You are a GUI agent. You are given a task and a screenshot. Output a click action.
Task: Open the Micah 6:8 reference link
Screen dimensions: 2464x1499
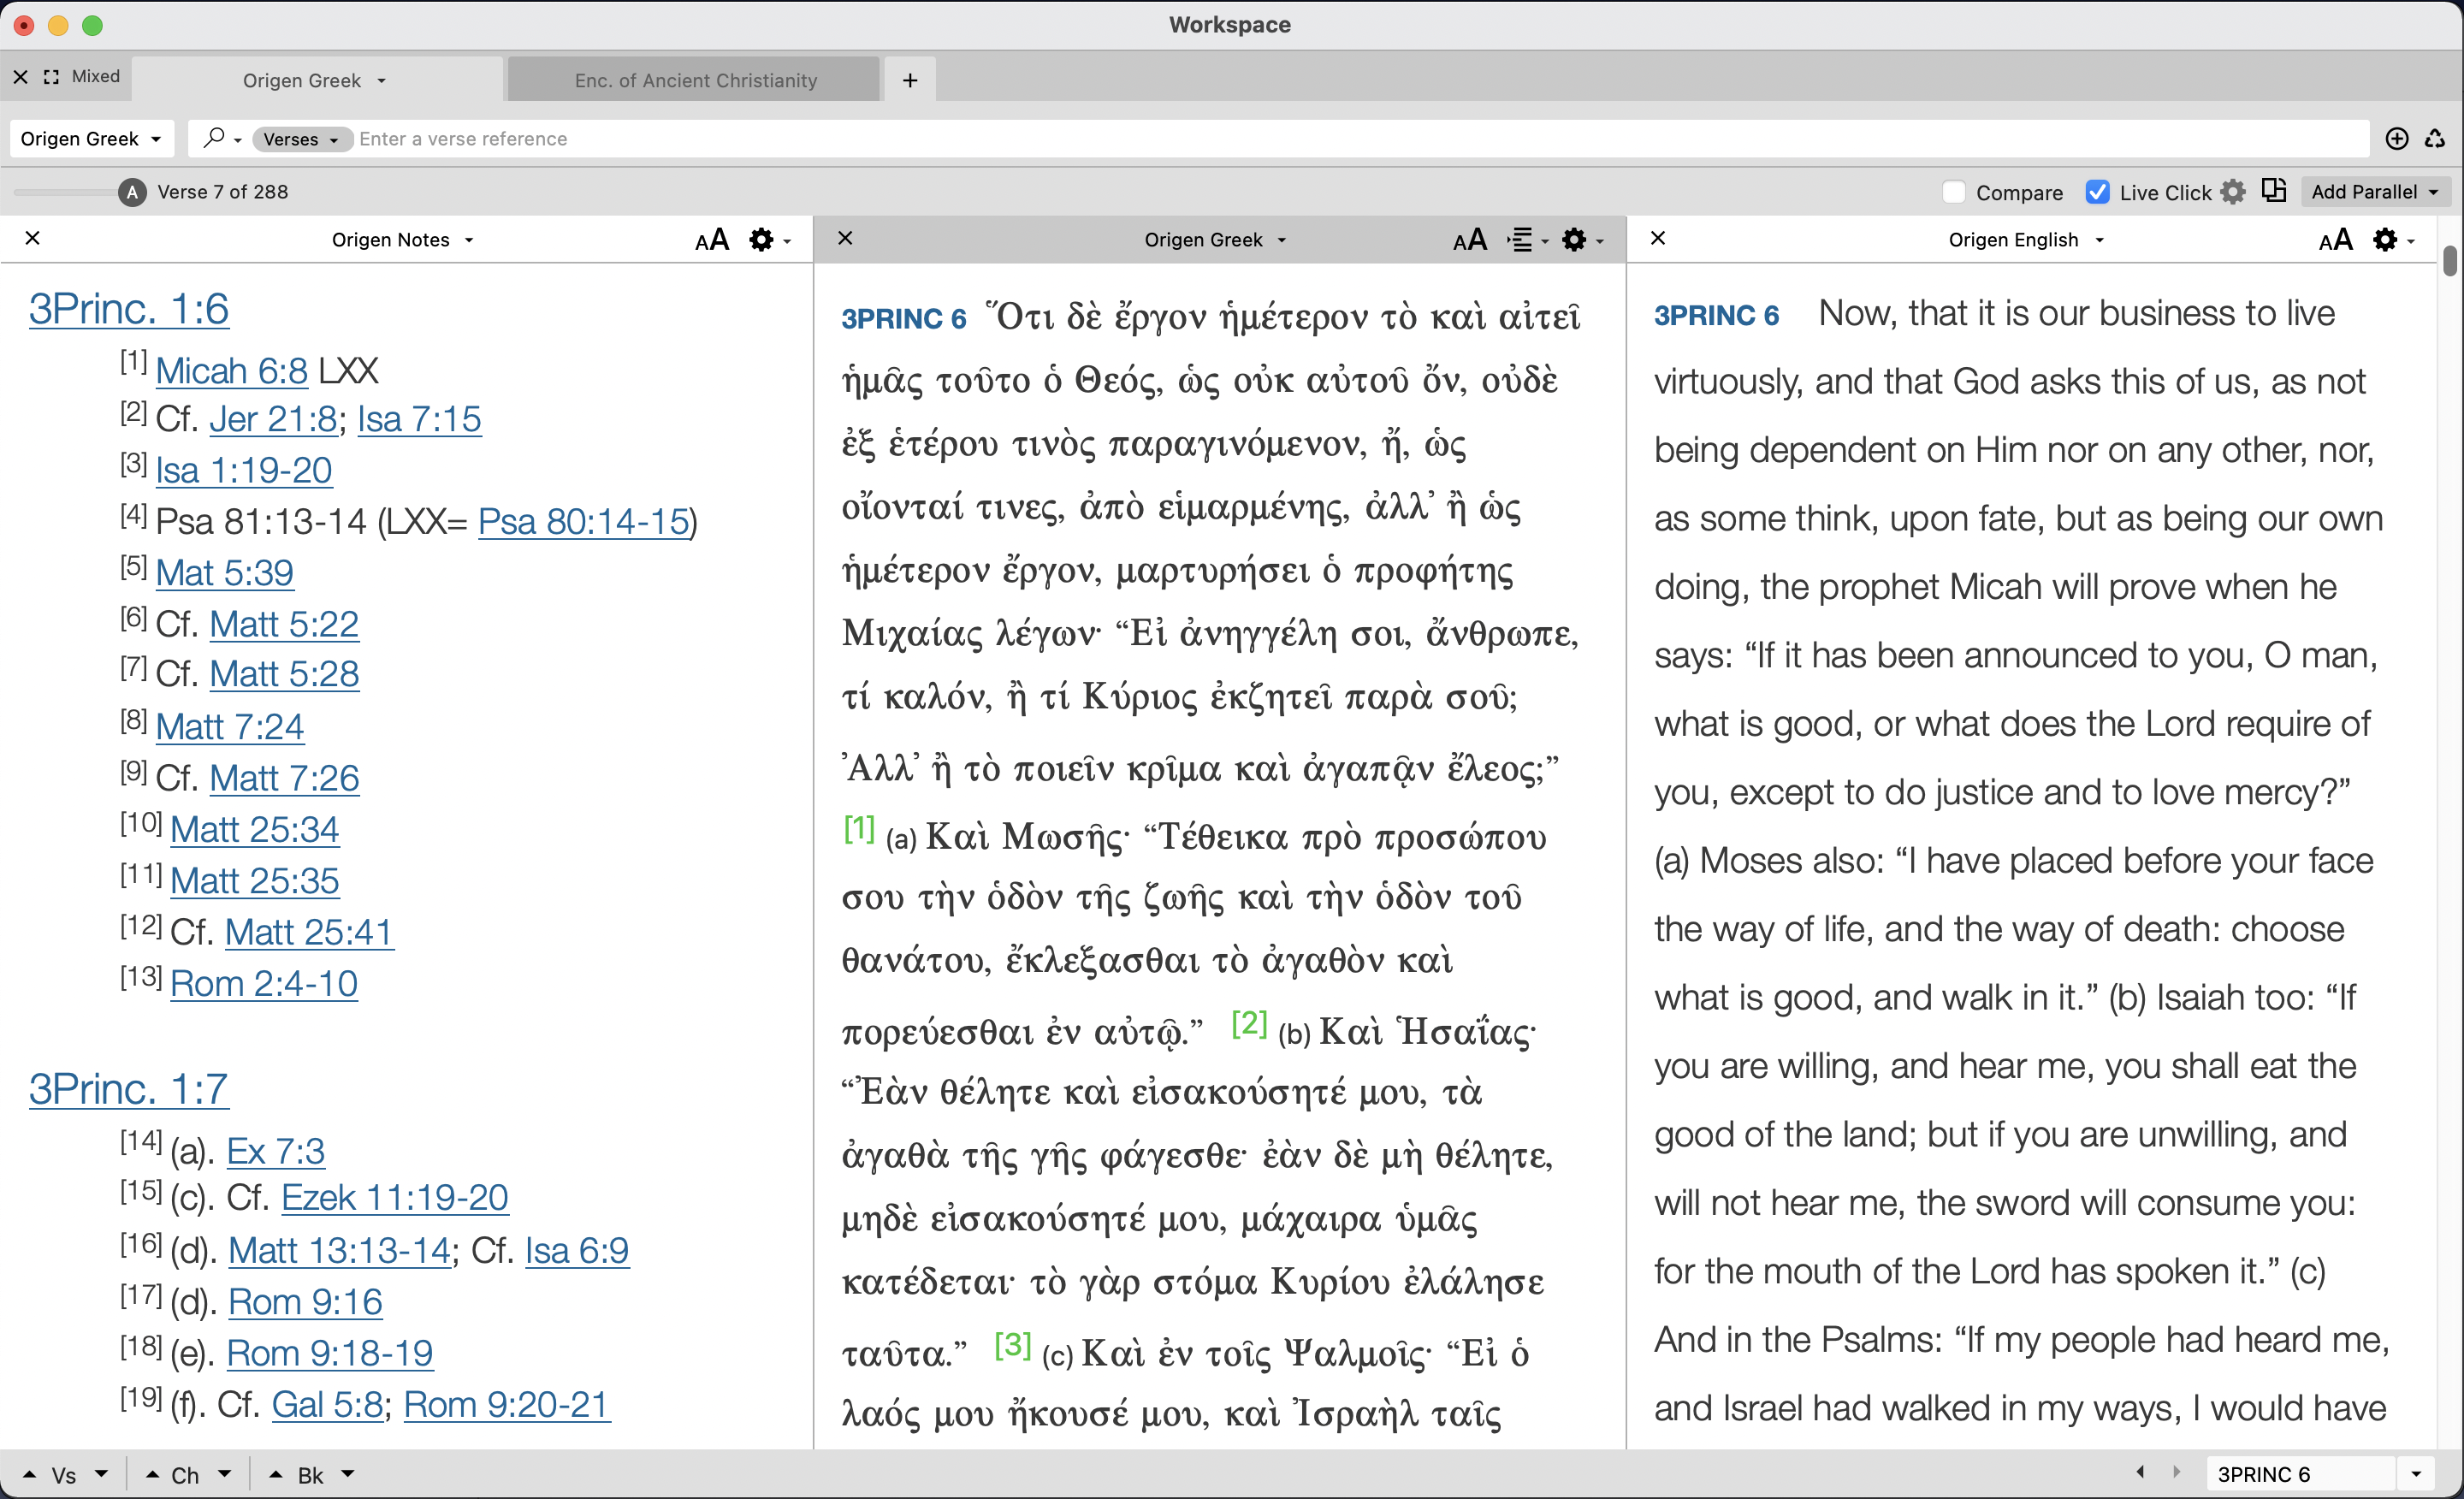(231, 370)
